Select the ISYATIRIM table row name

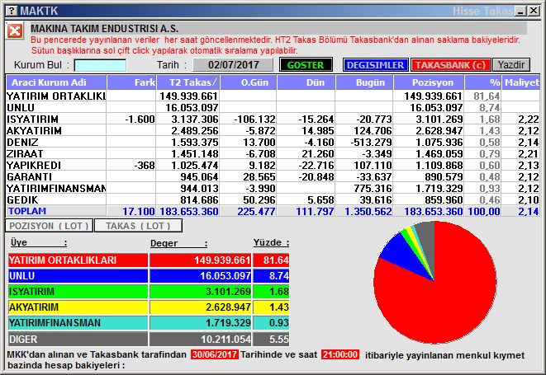click(33, 119)
